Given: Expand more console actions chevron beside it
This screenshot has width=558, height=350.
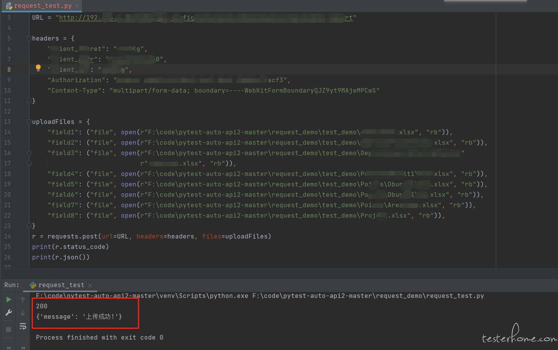Looking at the screenshot, I should [x=23, y=348].
